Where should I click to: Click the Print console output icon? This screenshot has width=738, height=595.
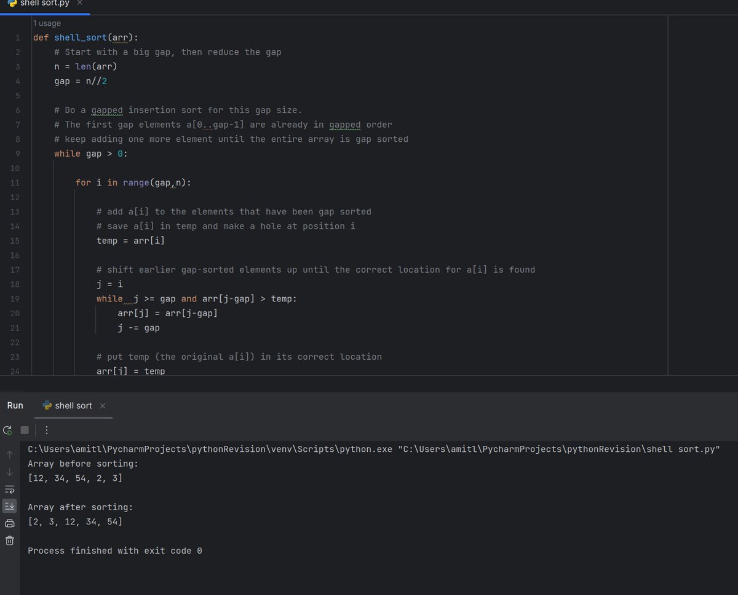(9, 524)
